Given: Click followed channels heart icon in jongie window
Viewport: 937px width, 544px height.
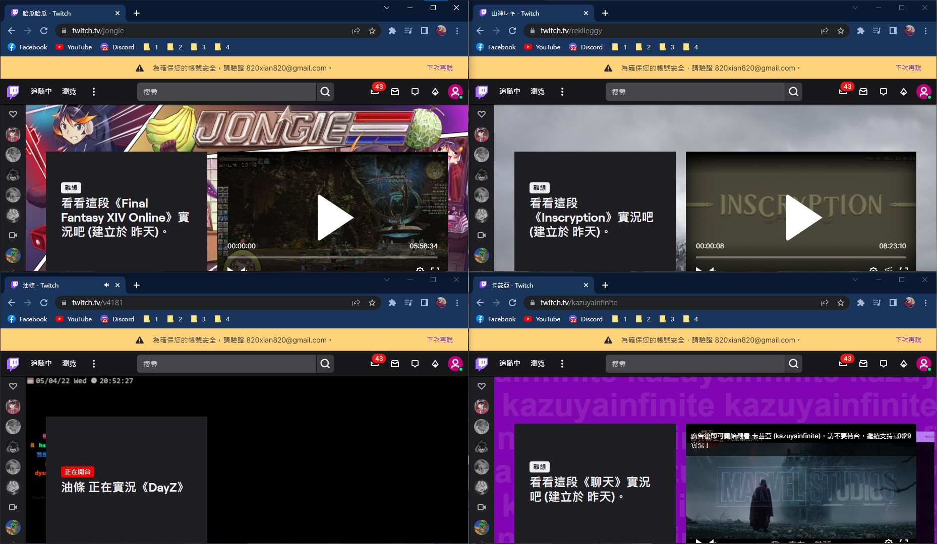Looking at the screenshot, I should pos(13,114).
